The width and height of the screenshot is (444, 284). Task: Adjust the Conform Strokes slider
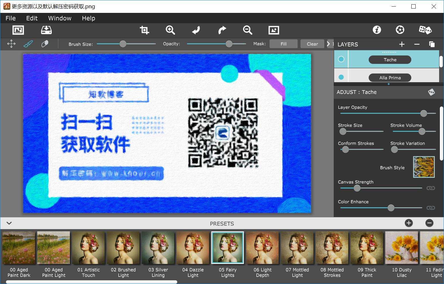coord(362,149)
